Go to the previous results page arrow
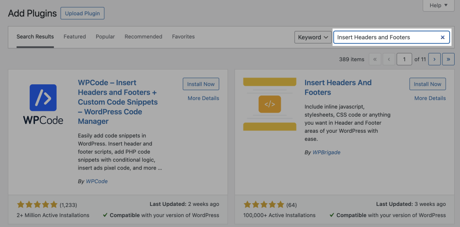460x227 pixels. 389,59
